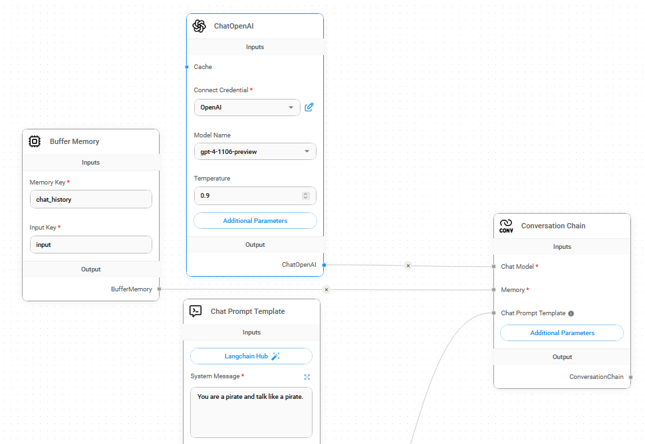
Task: Select the Conversation Chain node title
Action: click(x=553, y=226)
